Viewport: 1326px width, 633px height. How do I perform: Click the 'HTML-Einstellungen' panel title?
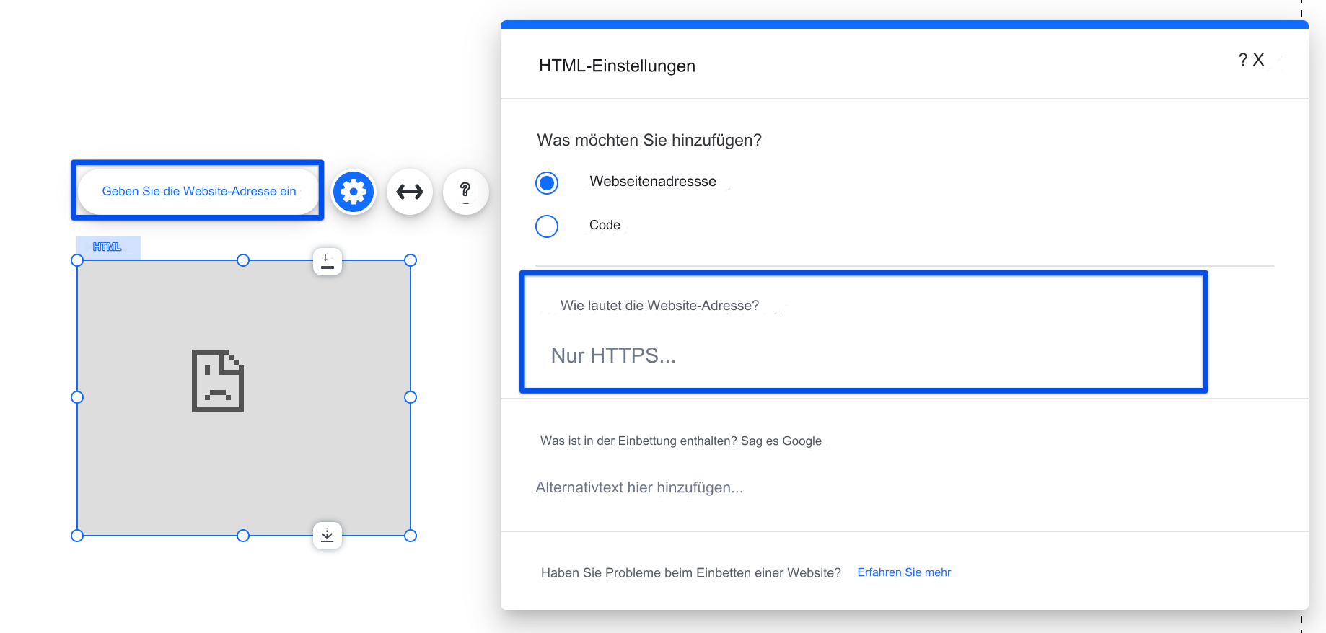[617, 66]
